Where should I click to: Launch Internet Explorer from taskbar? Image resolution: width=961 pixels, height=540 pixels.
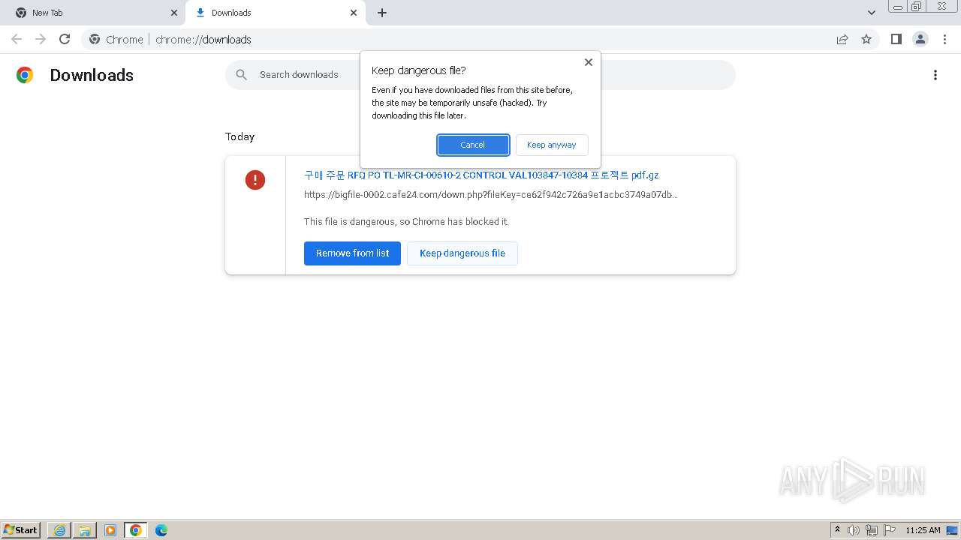coord(59,530)
